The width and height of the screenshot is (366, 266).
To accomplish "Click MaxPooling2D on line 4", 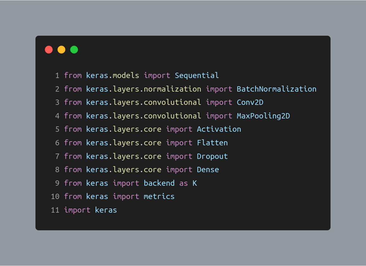I will click(263, 116).
